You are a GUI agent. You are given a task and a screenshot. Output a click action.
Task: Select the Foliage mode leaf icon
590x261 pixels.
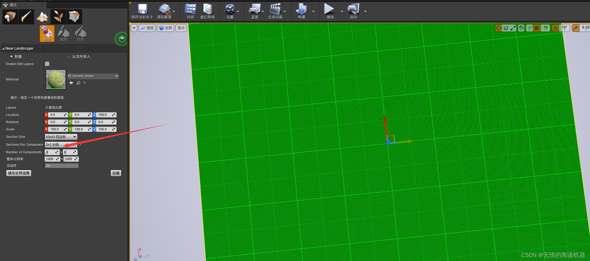click(x=58, y=17)
